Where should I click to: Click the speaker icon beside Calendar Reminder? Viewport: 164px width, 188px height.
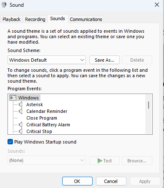[x=20, y=111]
